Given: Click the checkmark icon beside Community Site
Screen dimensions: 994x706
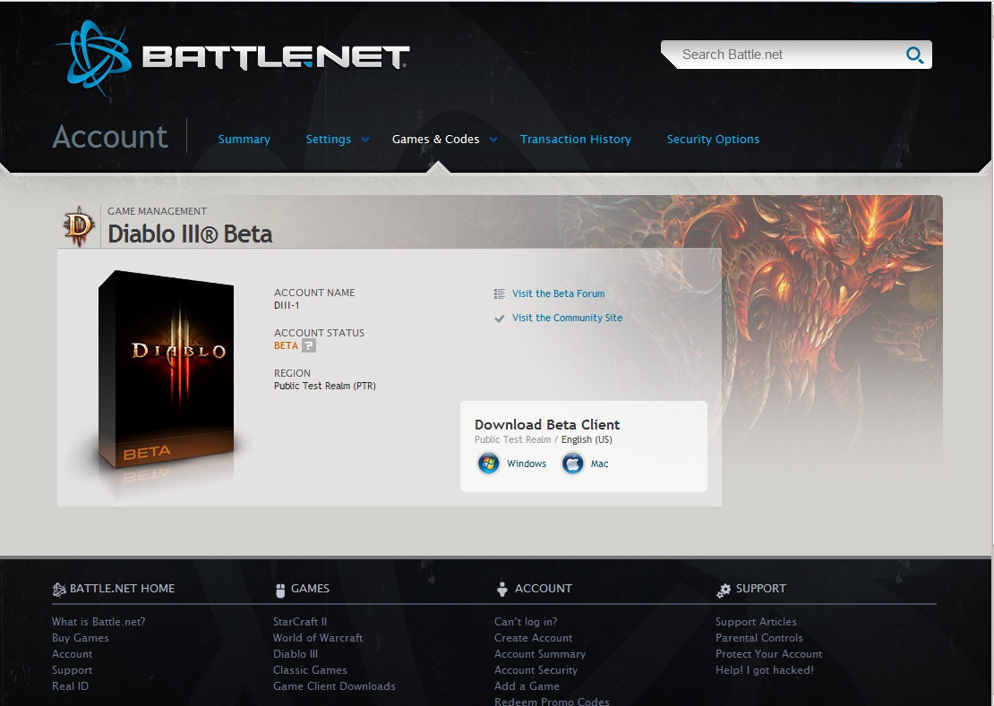Looking at the screenshot, I should 499,318.
